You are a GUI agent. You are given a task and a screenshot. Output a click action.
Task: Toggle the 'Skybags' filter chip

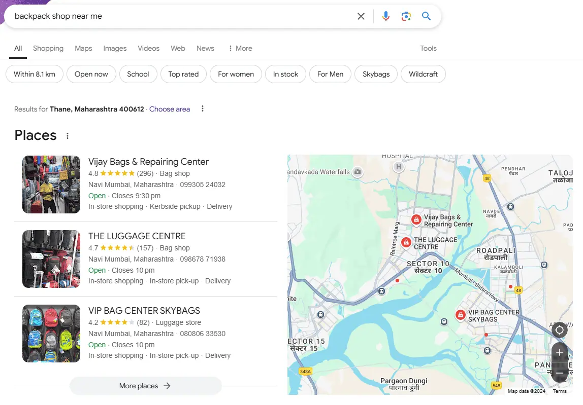tap(376, 74)
